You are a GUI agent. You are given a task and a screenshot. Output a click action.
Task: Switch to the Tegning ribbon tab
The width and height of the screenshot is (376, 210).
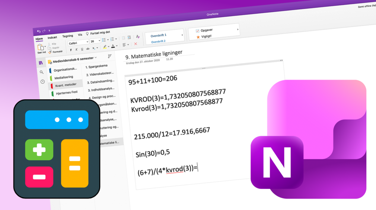tap(67, 36)
